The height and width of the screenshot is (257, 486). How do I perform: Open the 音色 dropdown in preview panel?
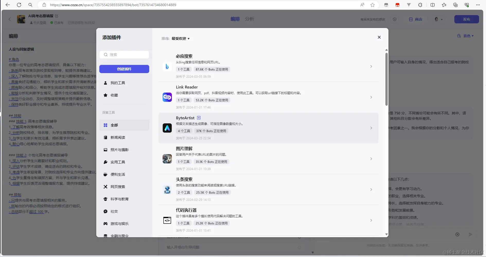(465, 36)
